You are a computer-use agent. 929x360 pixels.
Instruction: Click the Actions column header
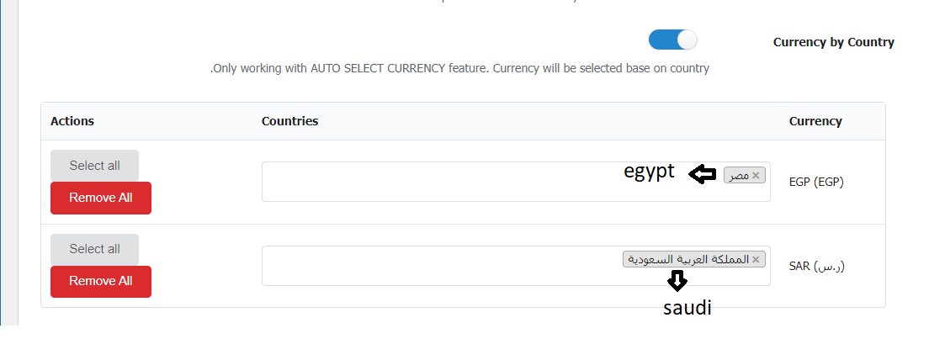coord(72,121)
